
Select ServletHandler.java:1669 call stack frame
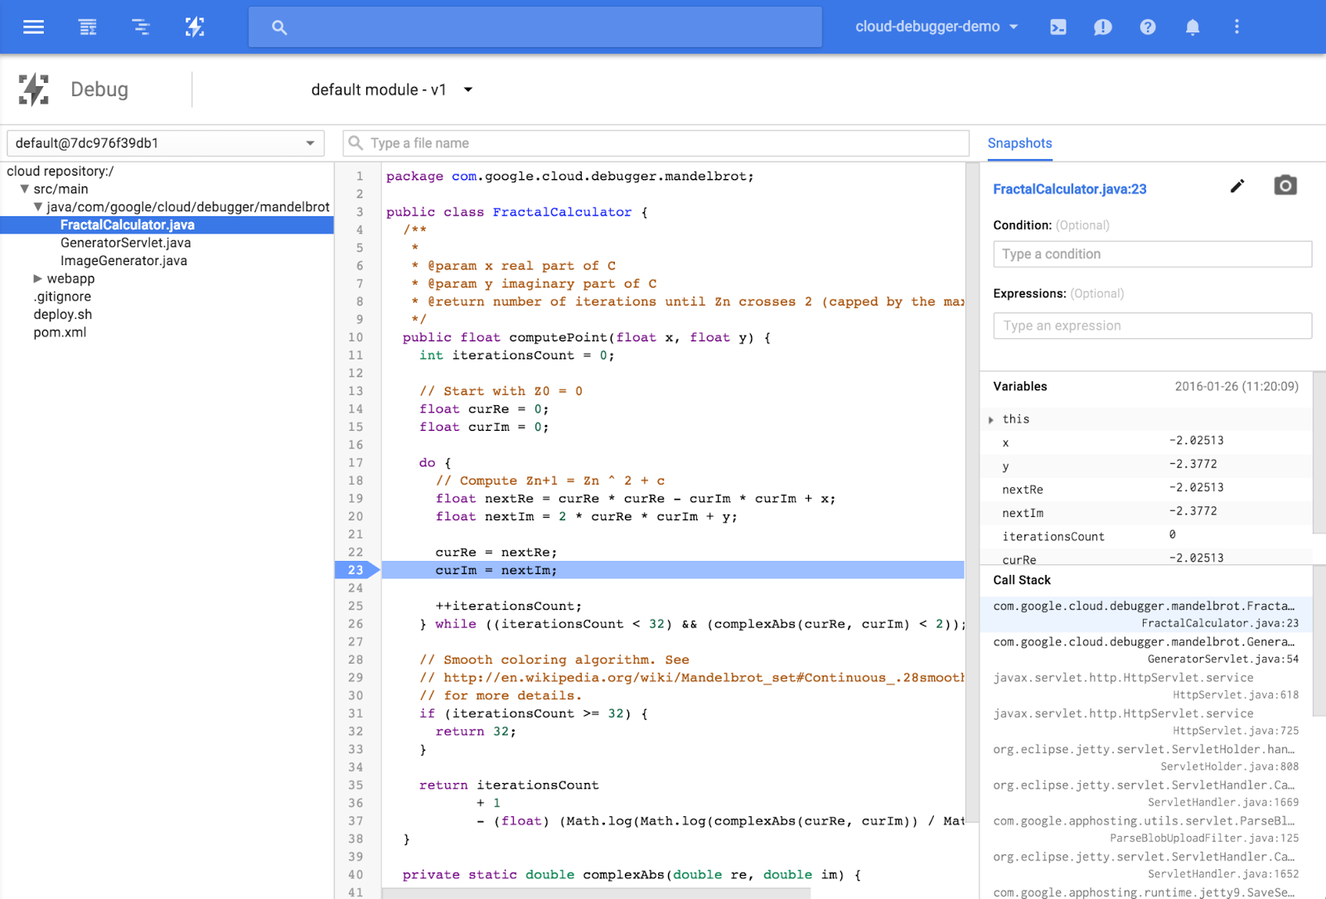(x=1146, y=793)
